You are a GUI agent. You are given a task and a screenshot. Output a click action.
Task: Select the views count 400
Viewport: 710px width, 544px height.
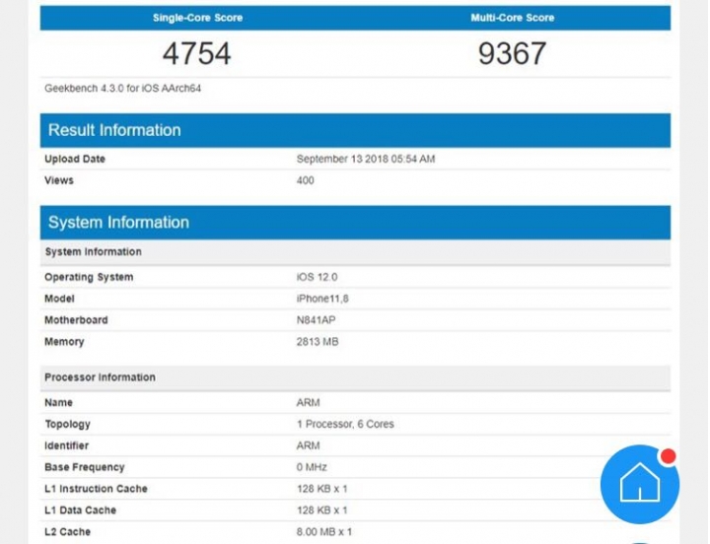tap(305, 180)
